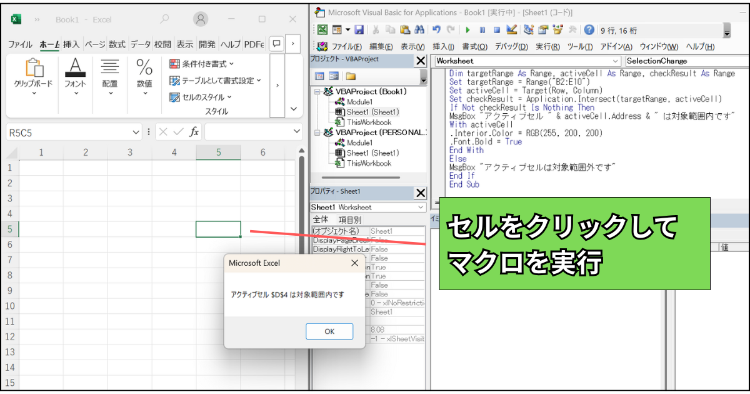Open the R5C5 Name Box dropdown

pyautogui.click(x=137, y=132)
